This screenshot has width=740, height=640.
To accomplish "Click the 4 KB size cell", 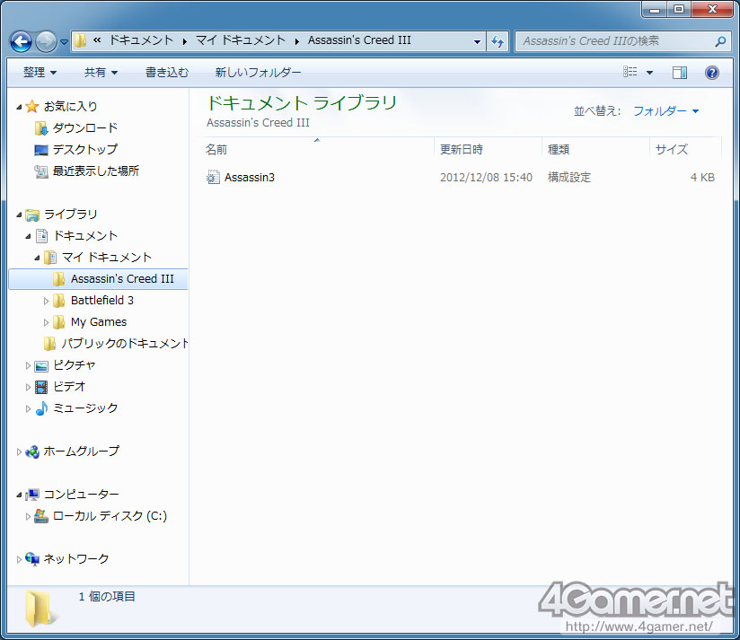I will tap(702, 178).
